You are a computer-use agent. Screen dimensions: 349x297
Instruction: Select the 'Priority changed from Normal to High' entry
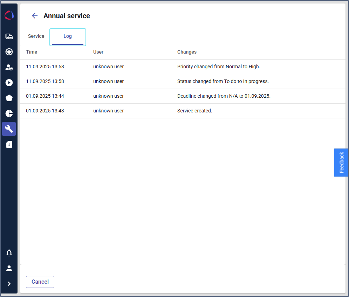click(218, 67)
